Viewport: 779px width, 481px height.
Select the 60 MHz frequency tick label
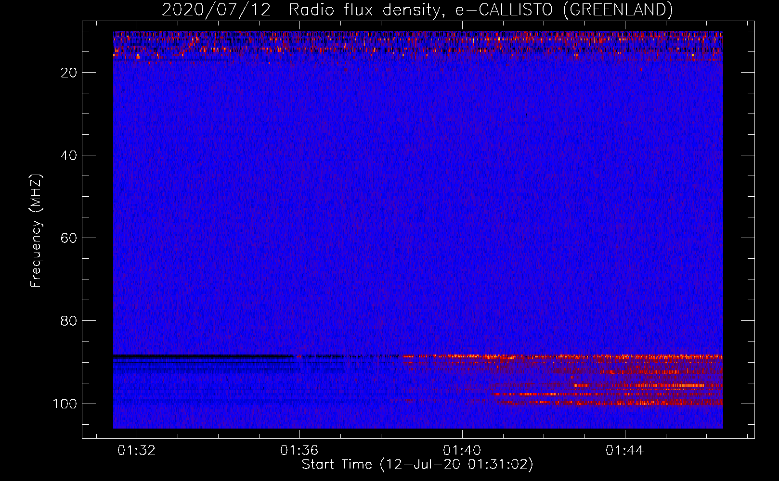(x=69, y=238)
